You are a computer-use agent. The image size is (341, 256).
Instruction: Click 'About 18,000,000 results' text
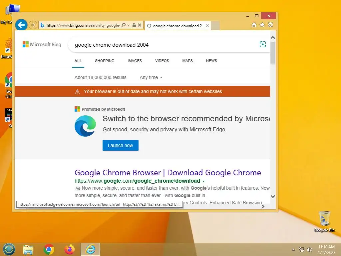101,77
